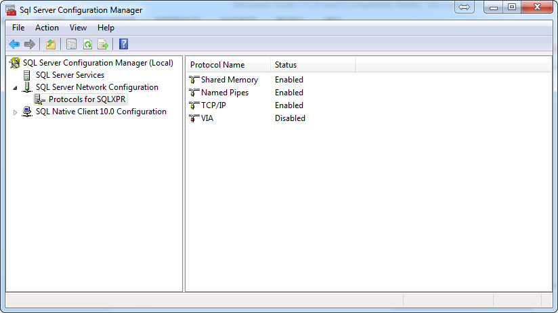Select SQL Server Services label
The image size is (558, 313).
tap(70, 75)
